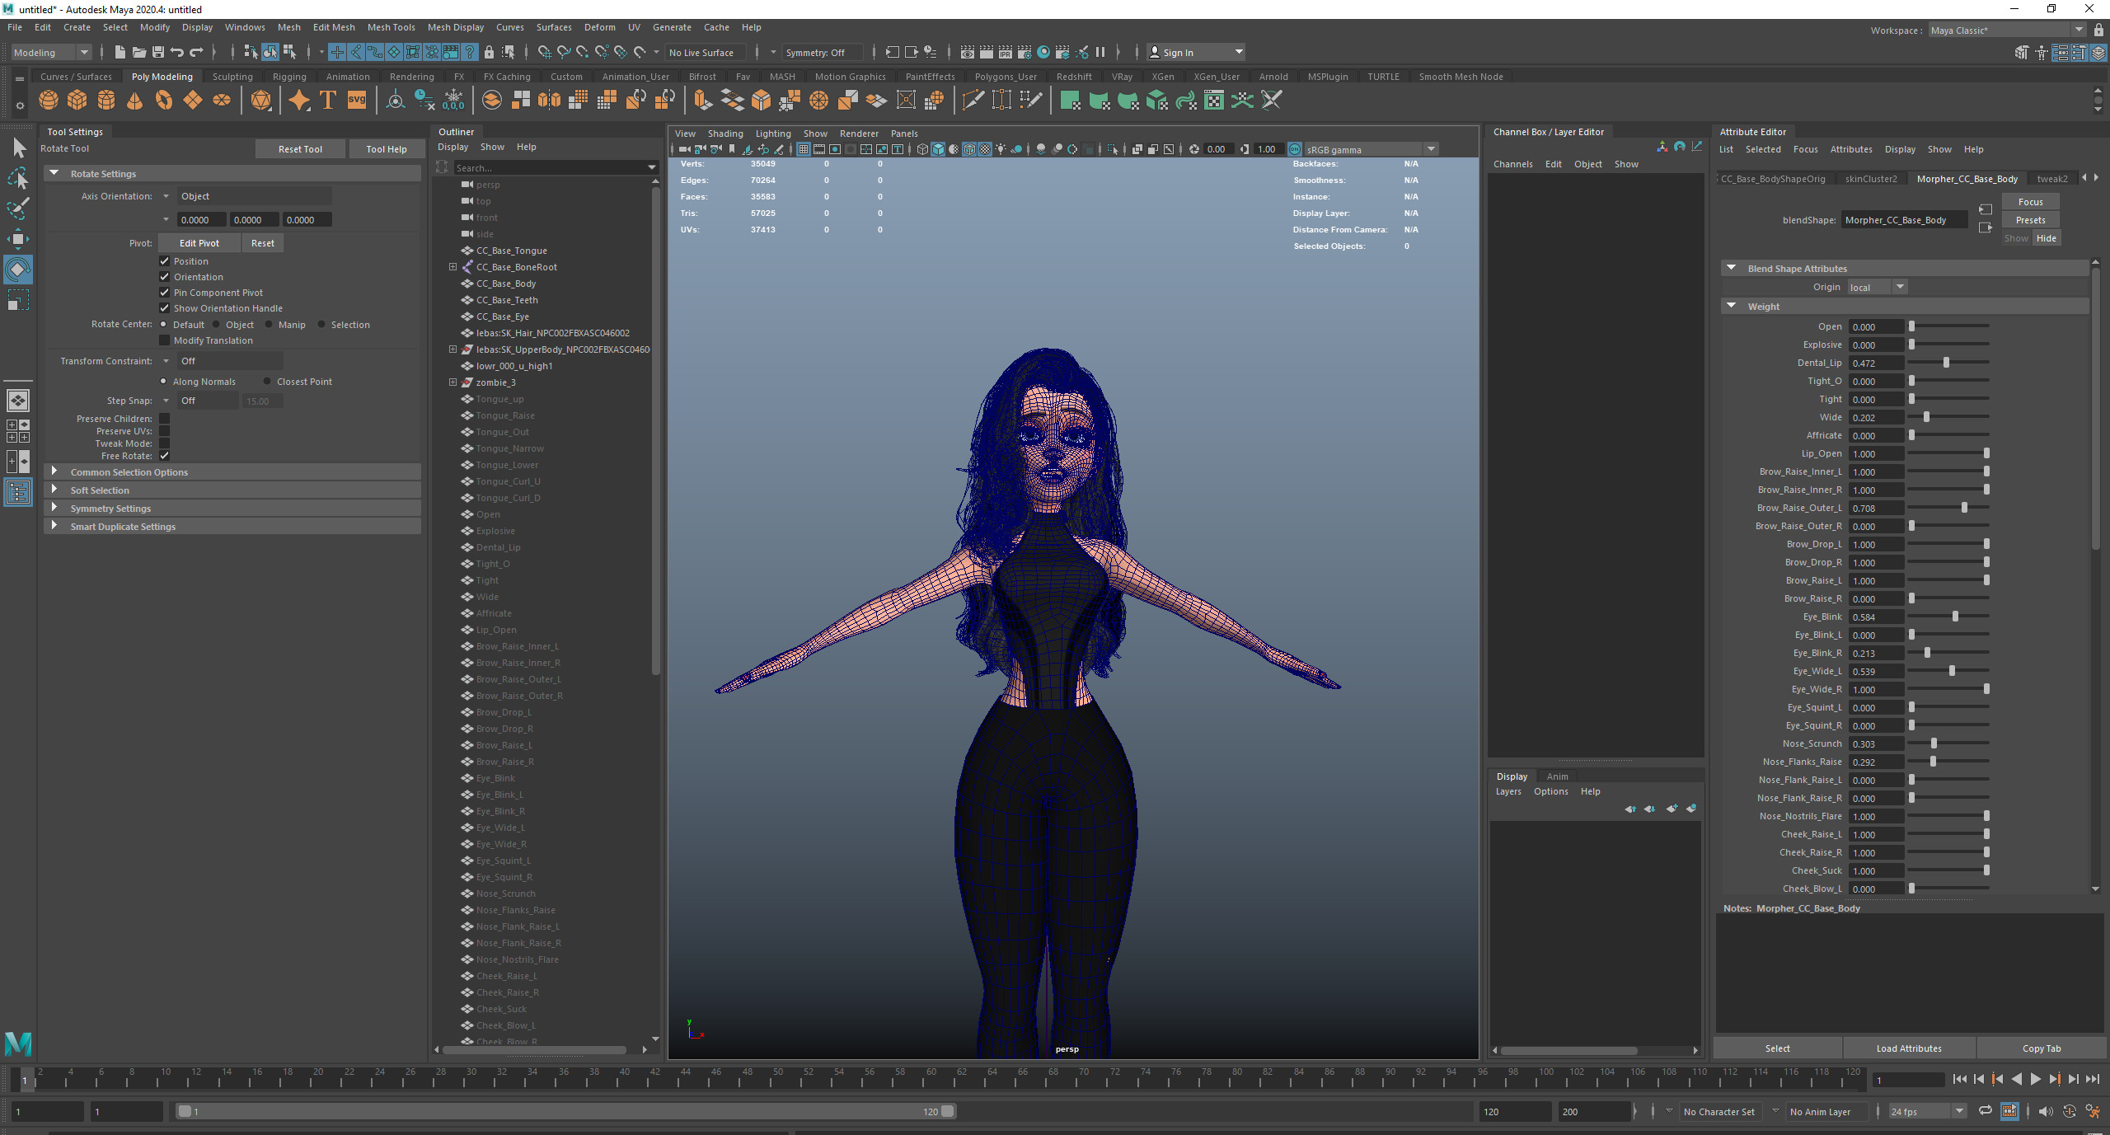Uncheck Pin Component Pivot checkbox
The image size is (2110, 1135).
164,293
